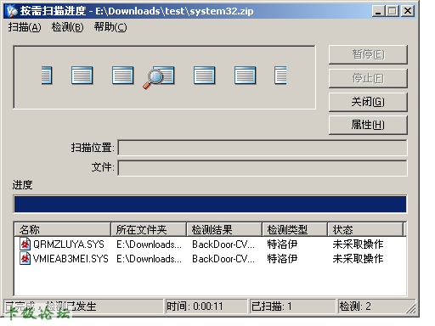Click the 停止(F) button

(x=368, y=78)
